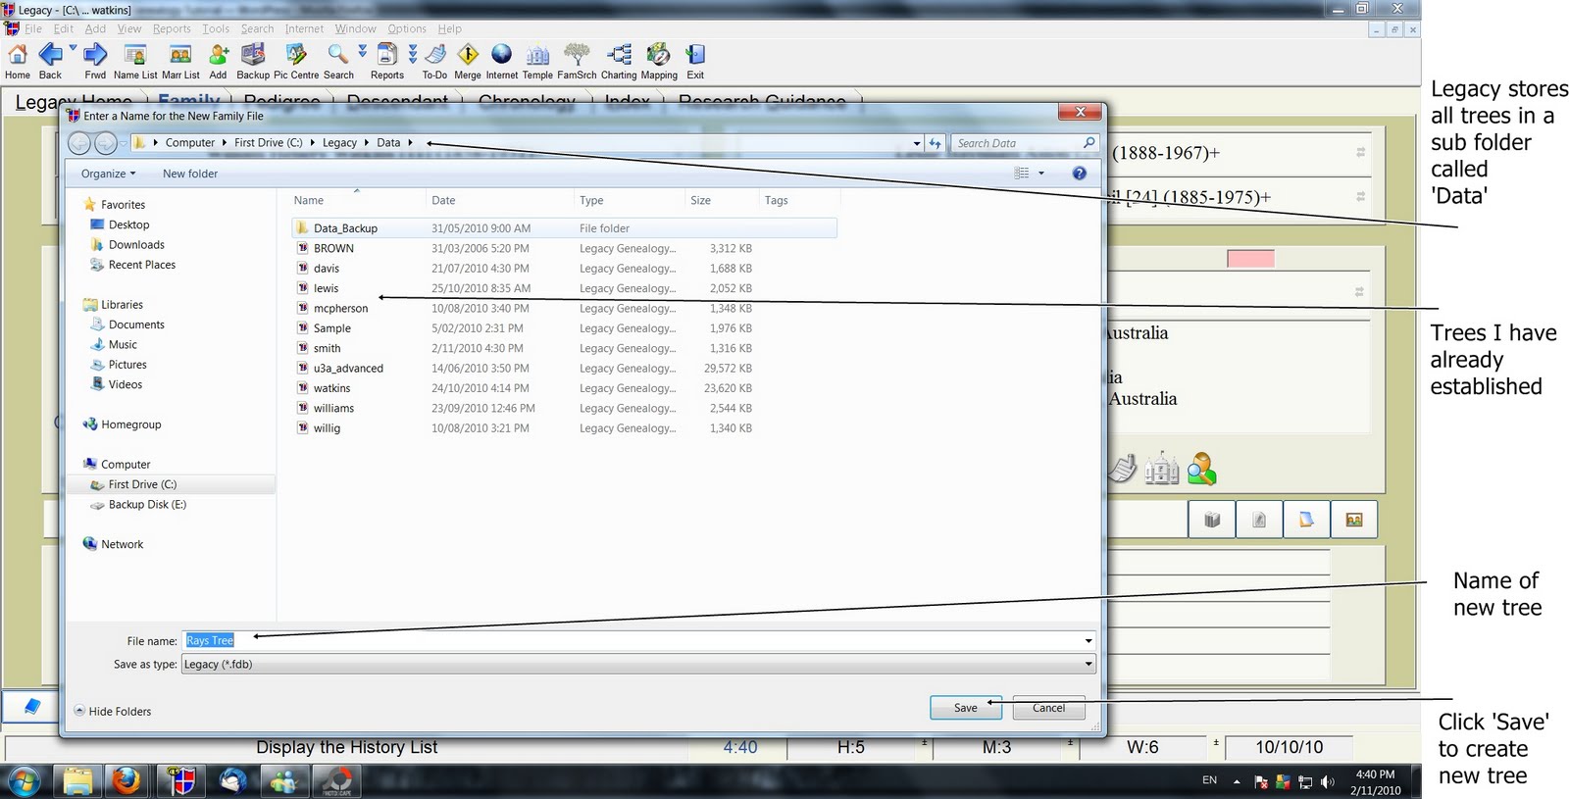Image resolution: width=1569 pixels, height=799 pixels.
Task: Click the change-view icon in the dialog
Action: tap(1022, 174)
